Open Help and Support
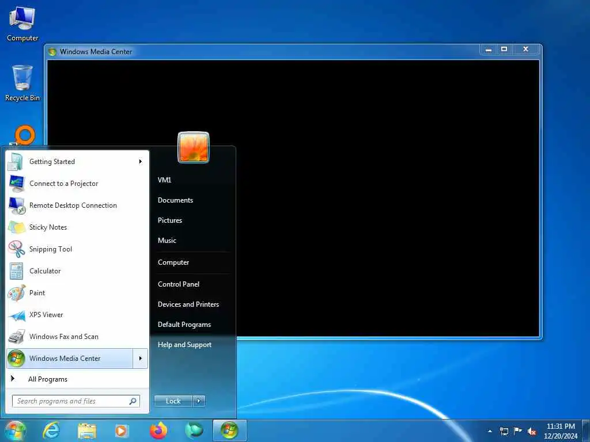Viewport: 590px width, 442px height. tap(185, 345)
